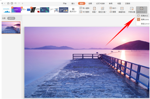Click the Undo arrow icon
The image size is (150, 99).
[16, 3]
